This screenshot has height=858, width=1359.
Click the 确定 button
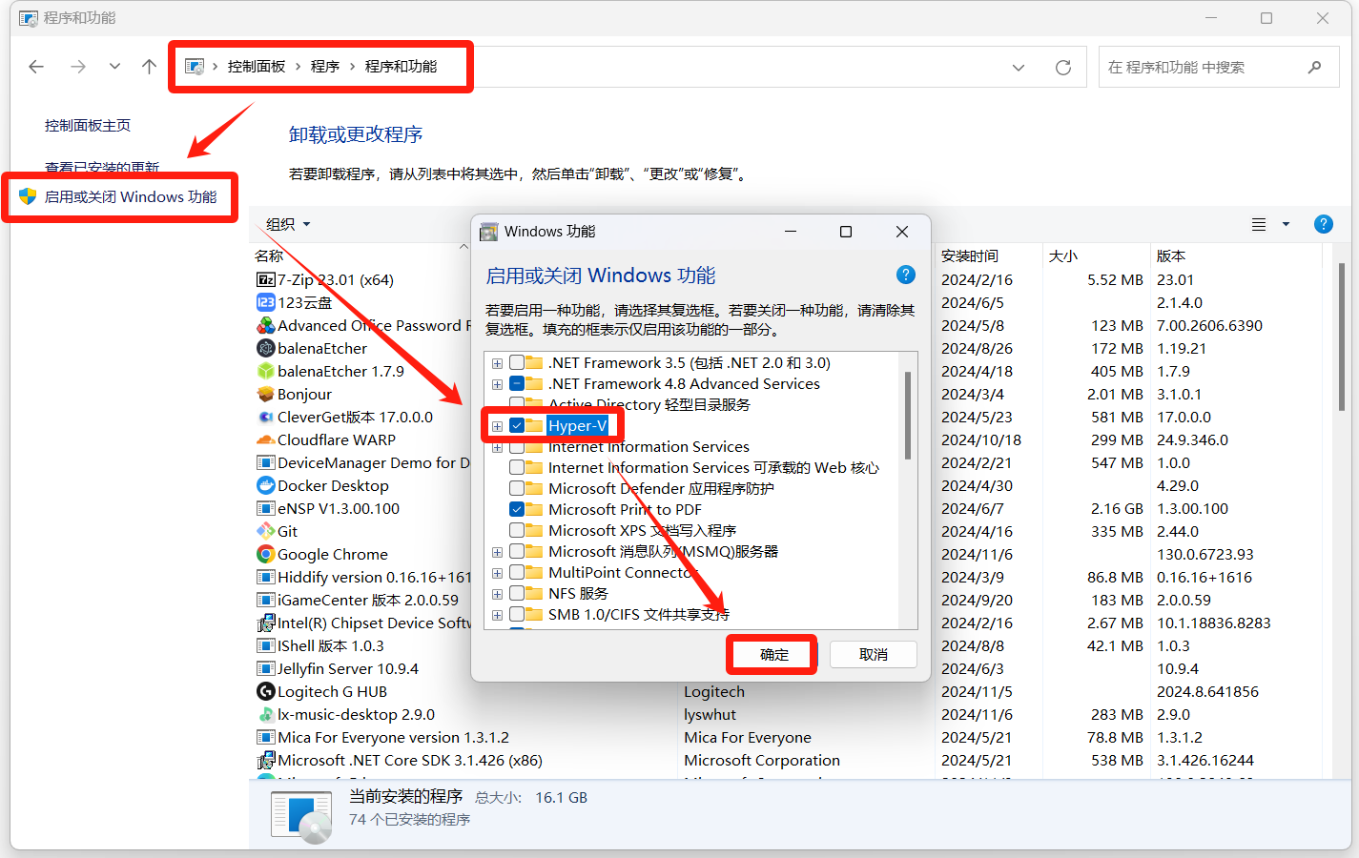773,655
